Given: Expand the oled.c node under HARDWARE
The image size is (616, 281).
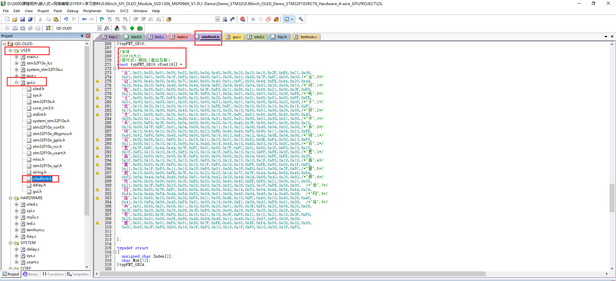Looking at the screenshot, I should coord(17,204).
